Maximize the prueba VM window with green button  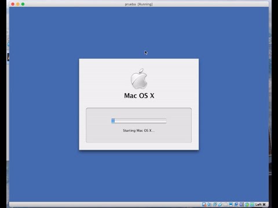pyautogui.click(x=23, y=4)
